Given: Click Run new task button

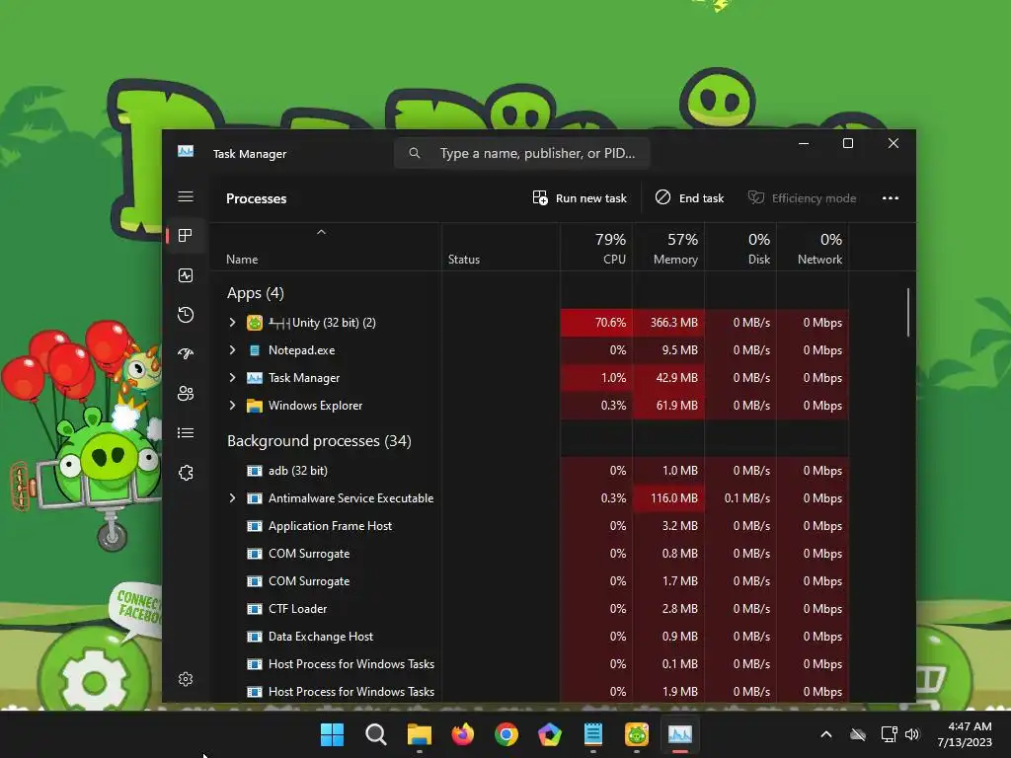Looking at the screenshot, I should pos(580,197).
